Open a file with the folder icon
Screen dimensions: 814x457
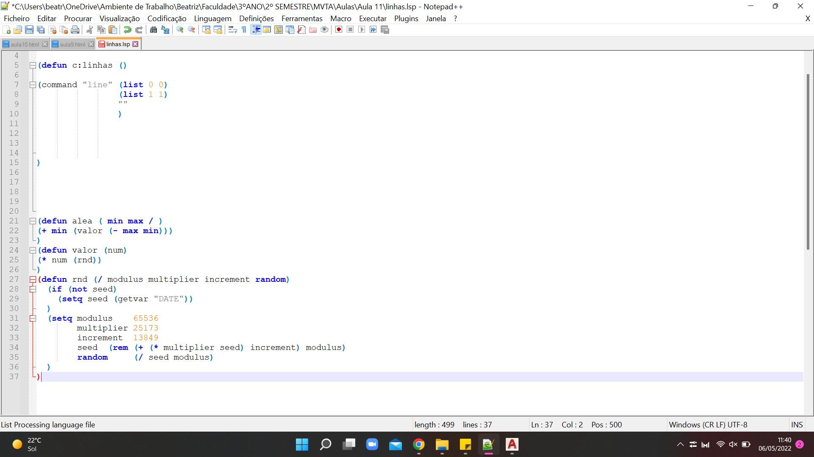pyautogui.click(x=18, y=30)
